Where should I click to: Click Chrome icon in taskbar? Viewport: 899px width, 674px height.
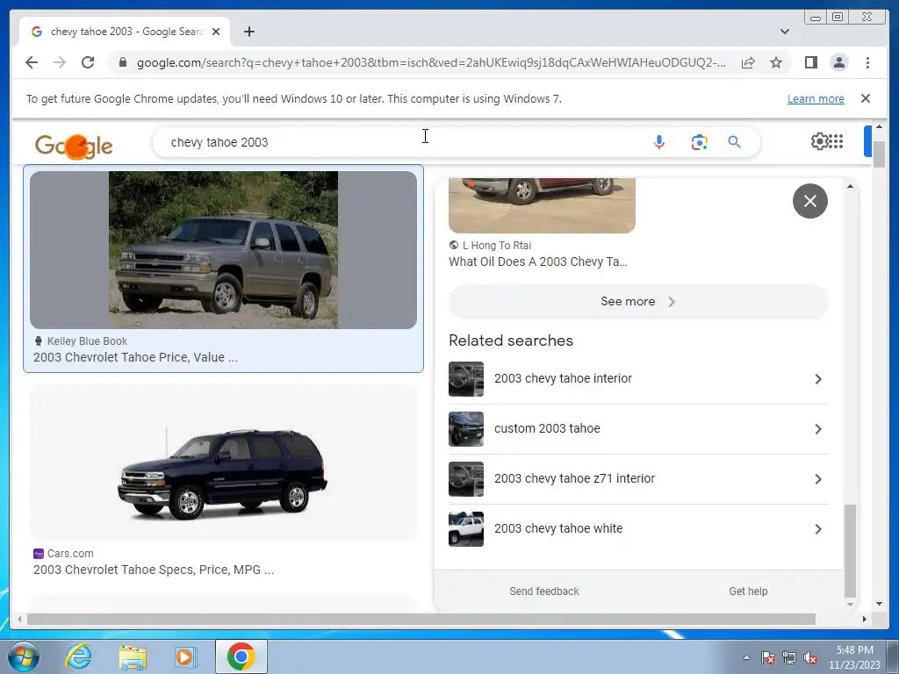coord(241,656)
